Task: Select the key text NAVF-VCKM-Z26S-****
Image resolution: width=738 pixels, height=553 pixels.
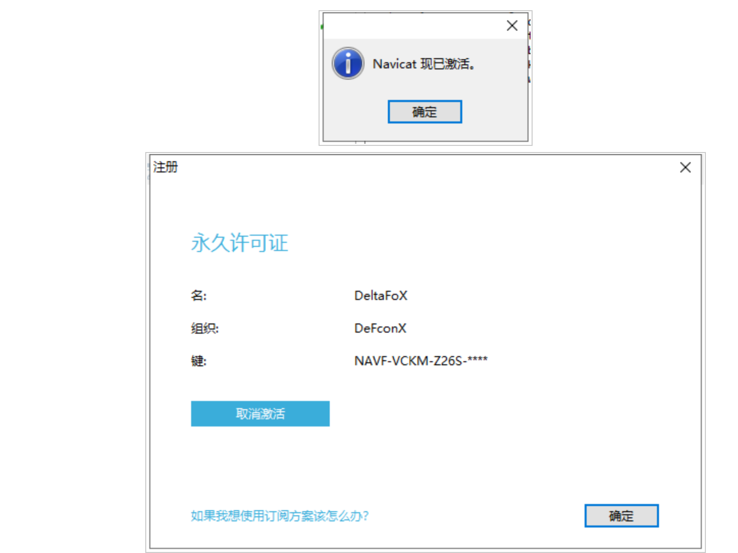Action: tap(421, 361)
